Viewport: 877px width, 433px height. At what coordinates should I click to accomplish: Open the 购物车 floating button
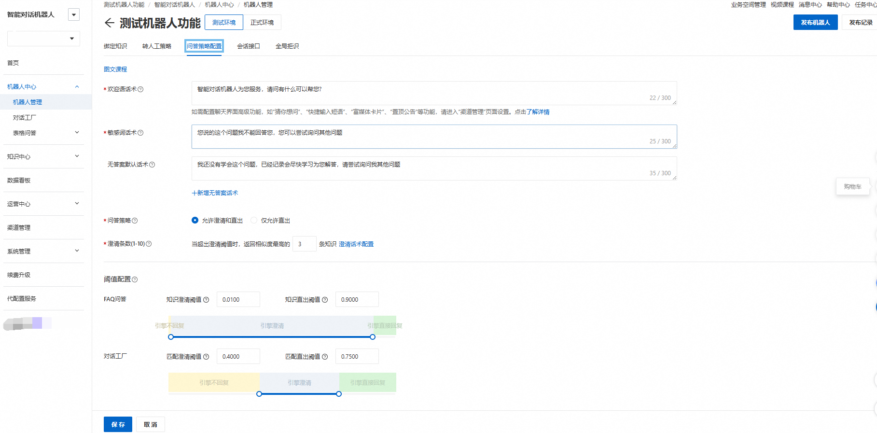tap(853, 187)
